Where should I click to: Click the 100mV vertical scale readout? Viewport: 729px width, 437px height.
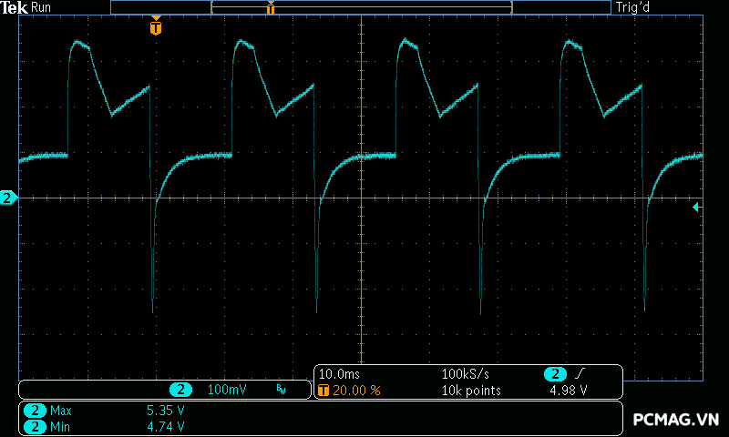(x=226, y=390)
